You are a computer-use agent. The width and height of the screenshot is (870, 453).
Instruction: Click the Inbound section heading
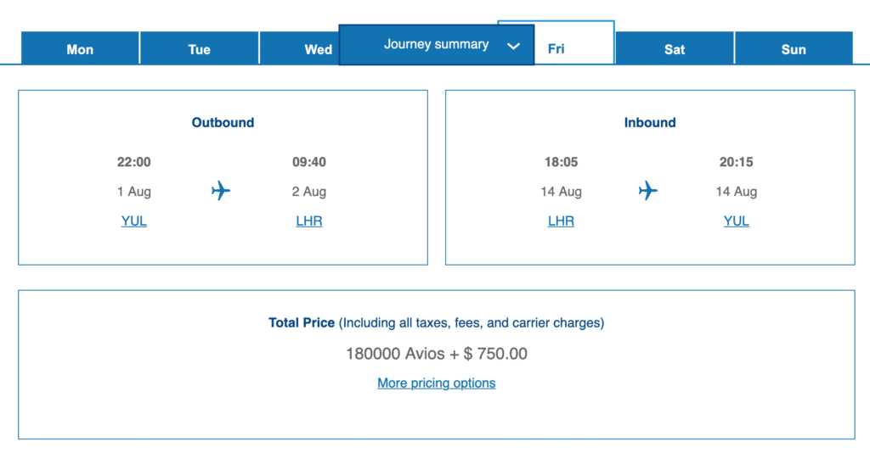coord(650,122)
